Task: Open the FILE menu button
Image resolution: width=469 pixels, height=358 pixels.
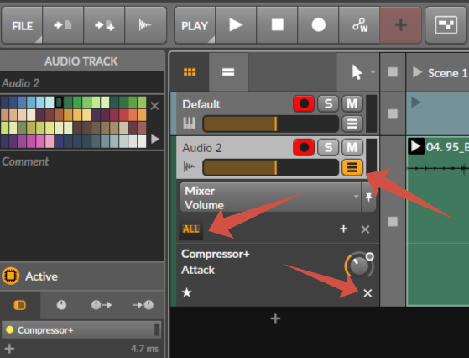Action: [x=22, y=26]
